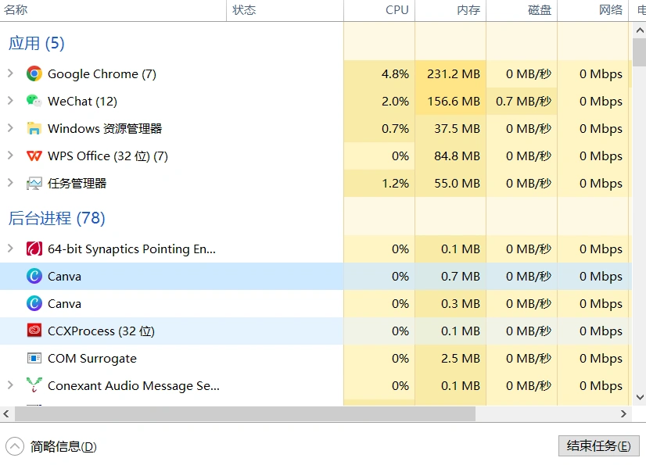
Task: Select the Windows 资源管理器 folder icon
Action: click(34, 128)
